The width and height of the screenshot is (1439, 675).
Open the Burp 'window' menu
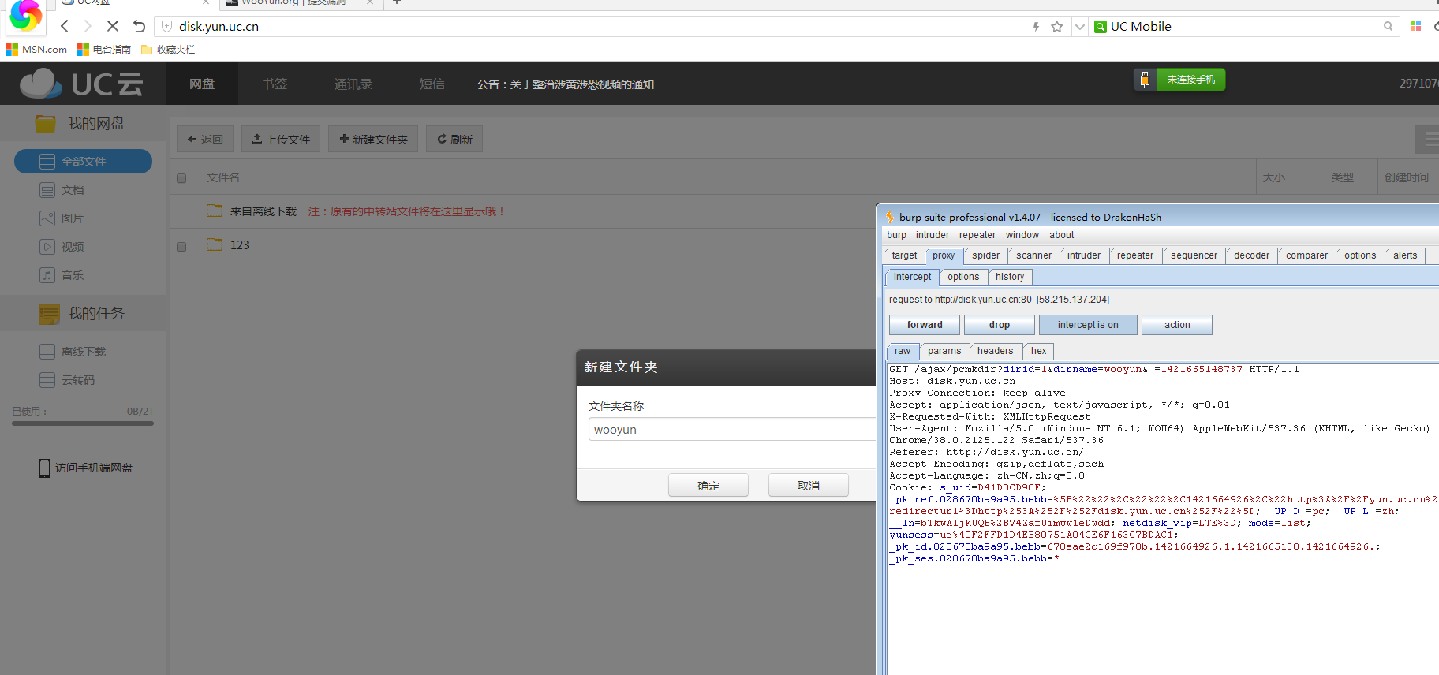tap(1022, 235)
